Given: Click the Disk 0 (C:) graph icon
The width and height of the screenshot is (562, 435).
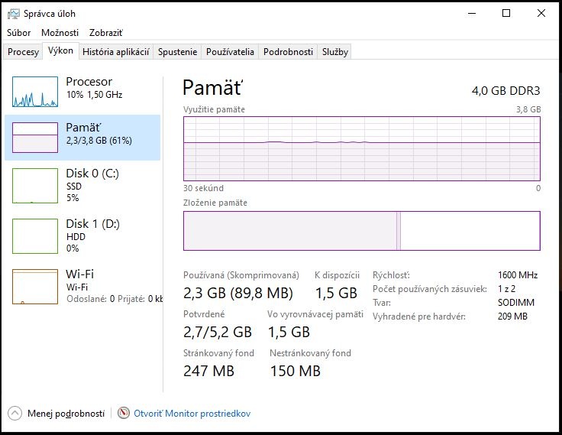Looking at the screenshot, I should [x=35, y=185].
